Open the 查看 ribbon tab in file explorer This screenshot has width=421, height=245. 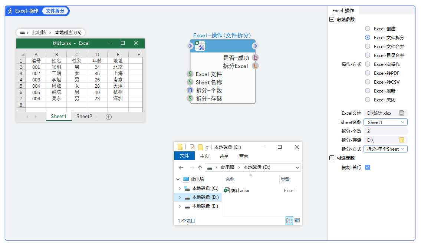(243, 156)
